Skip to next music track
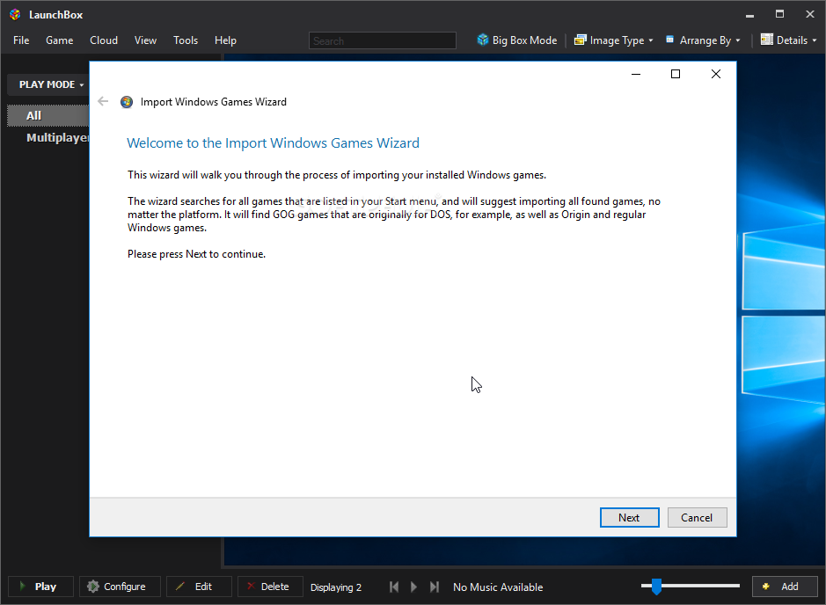Viewport: 826px width, 605px height. 434,587
